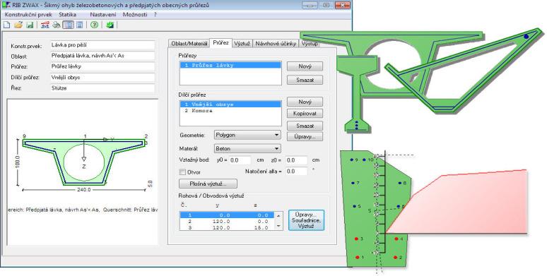Viewport: 547px width, 276px height.
Task: Switch to the Oblast/Materiál tab
Action: tap(189, 44)
